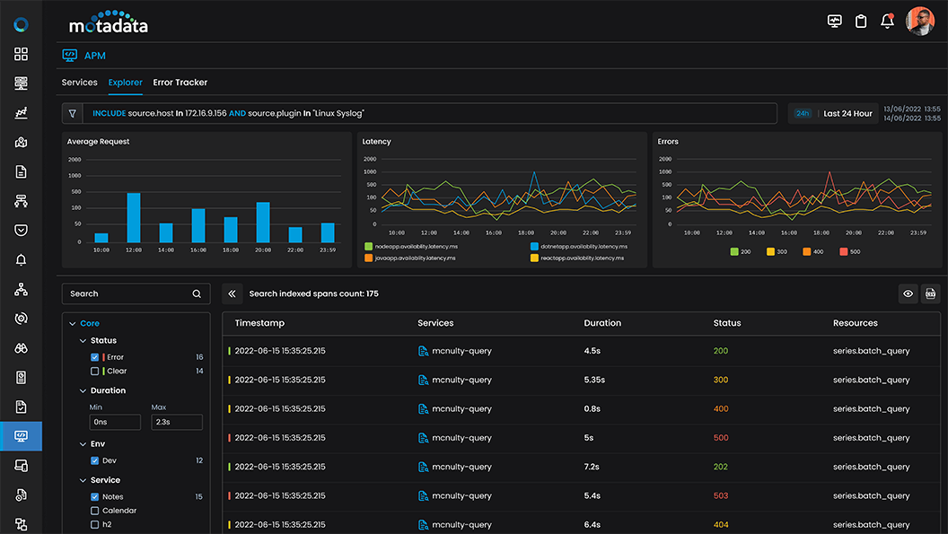
Task: Export the spans table using the CSV icon
Action: click(930, 293)
